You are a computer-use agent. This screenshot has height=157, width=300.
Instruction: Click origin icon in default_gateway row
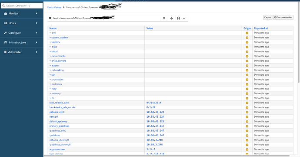tap(247, 122)
